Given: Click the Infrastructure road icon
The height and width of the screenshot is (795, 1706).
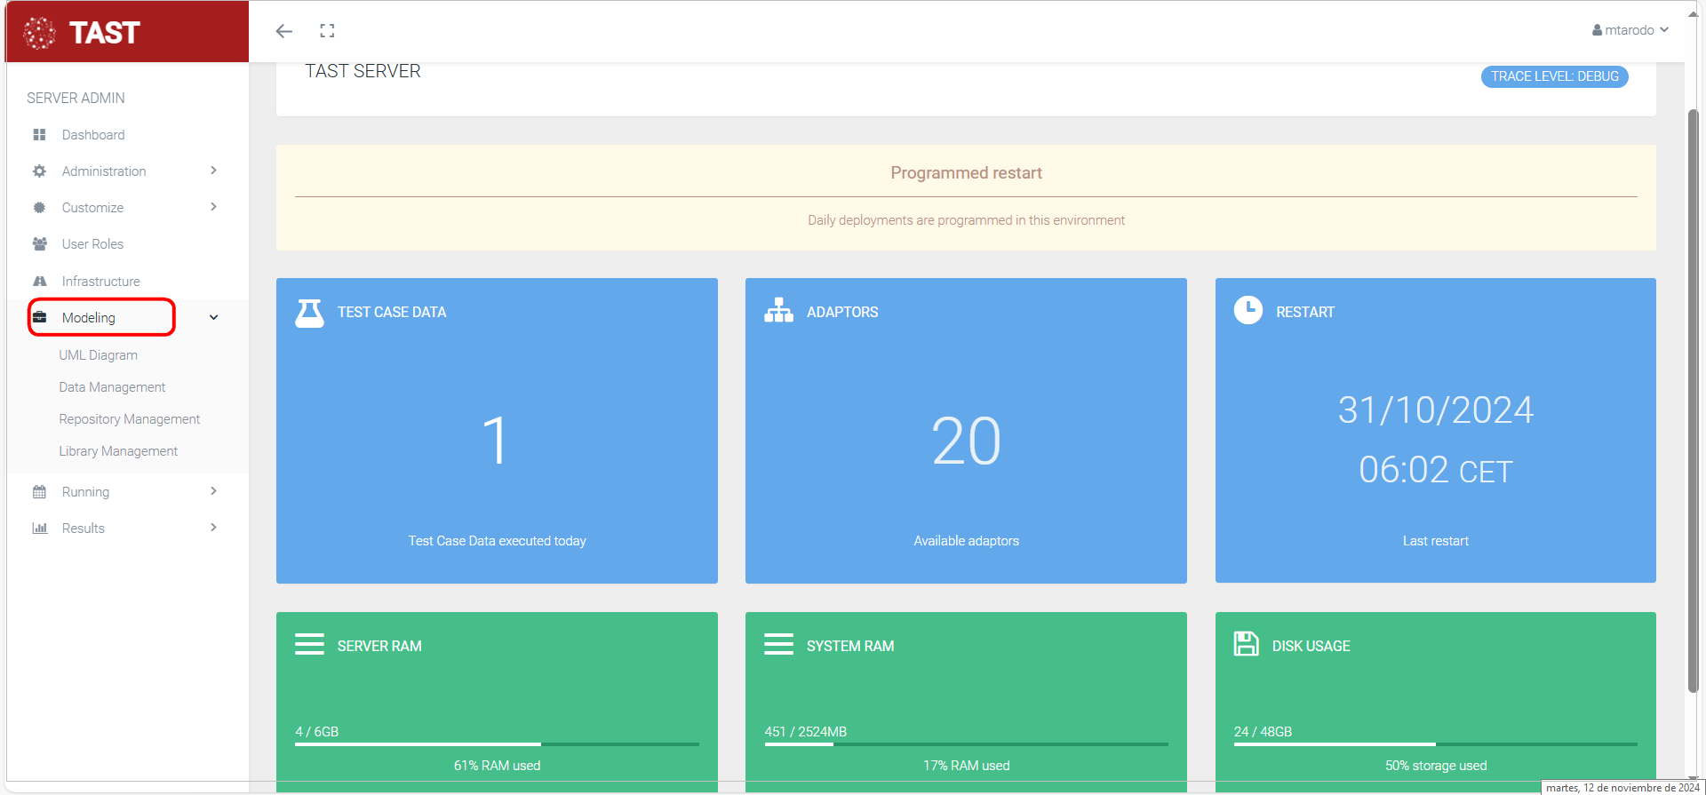Looking at the screenshot, I should coord(39,282).
